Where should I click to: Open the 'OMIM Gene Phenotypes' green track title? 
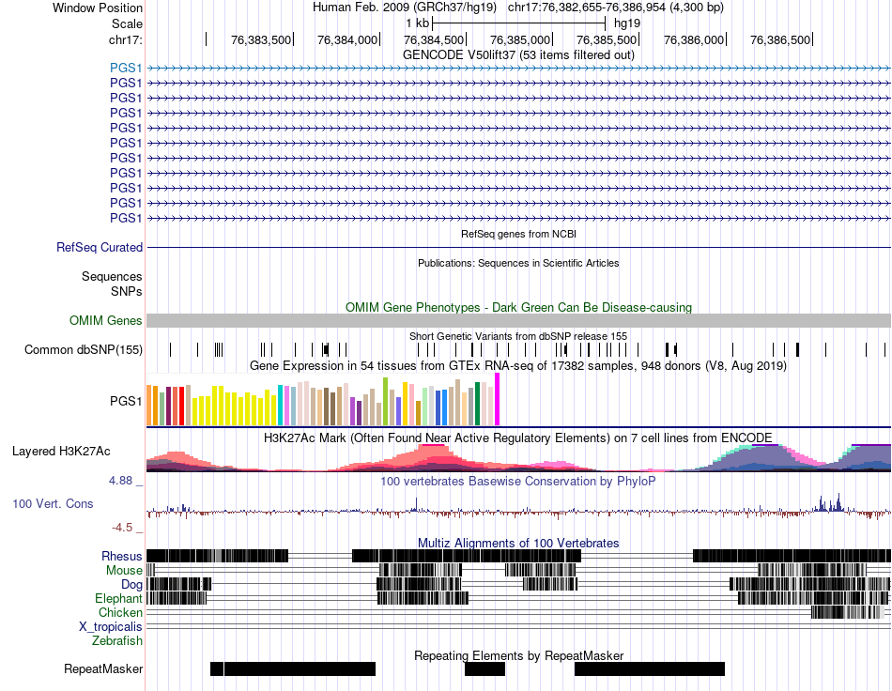click(518, 307)
